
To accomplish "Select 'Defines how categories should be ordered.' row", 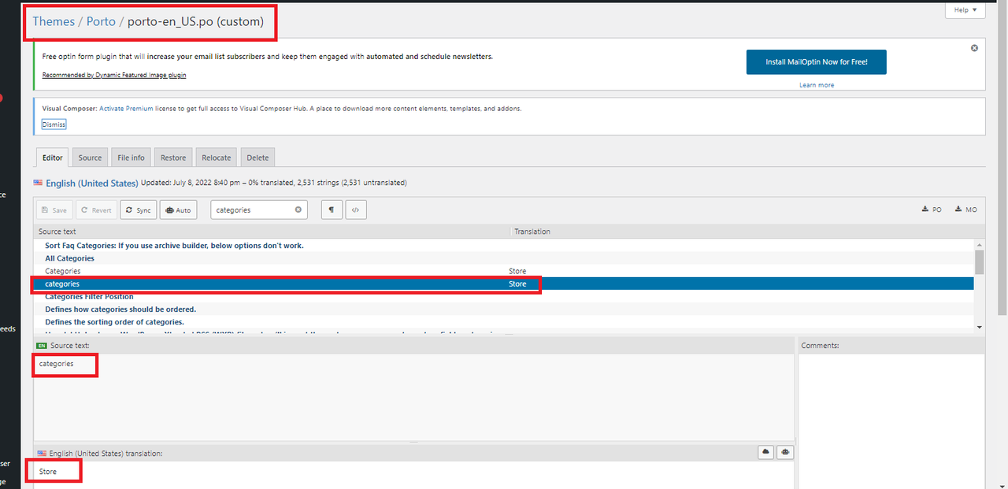I will 504,309.
